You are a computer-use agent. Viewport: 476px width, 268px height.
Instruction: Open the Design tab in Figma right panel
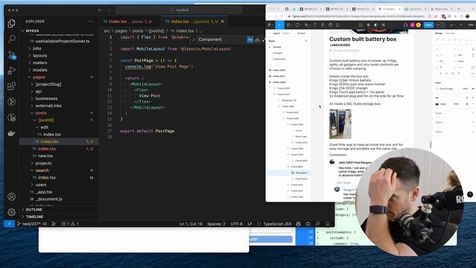[439, 33]
